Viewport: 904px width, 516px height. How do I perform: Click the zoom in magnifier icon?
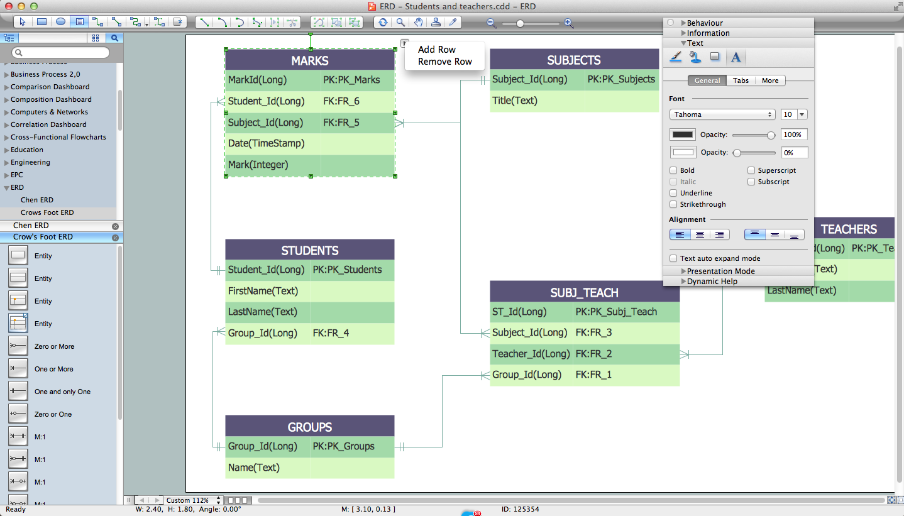pos(569,23)
